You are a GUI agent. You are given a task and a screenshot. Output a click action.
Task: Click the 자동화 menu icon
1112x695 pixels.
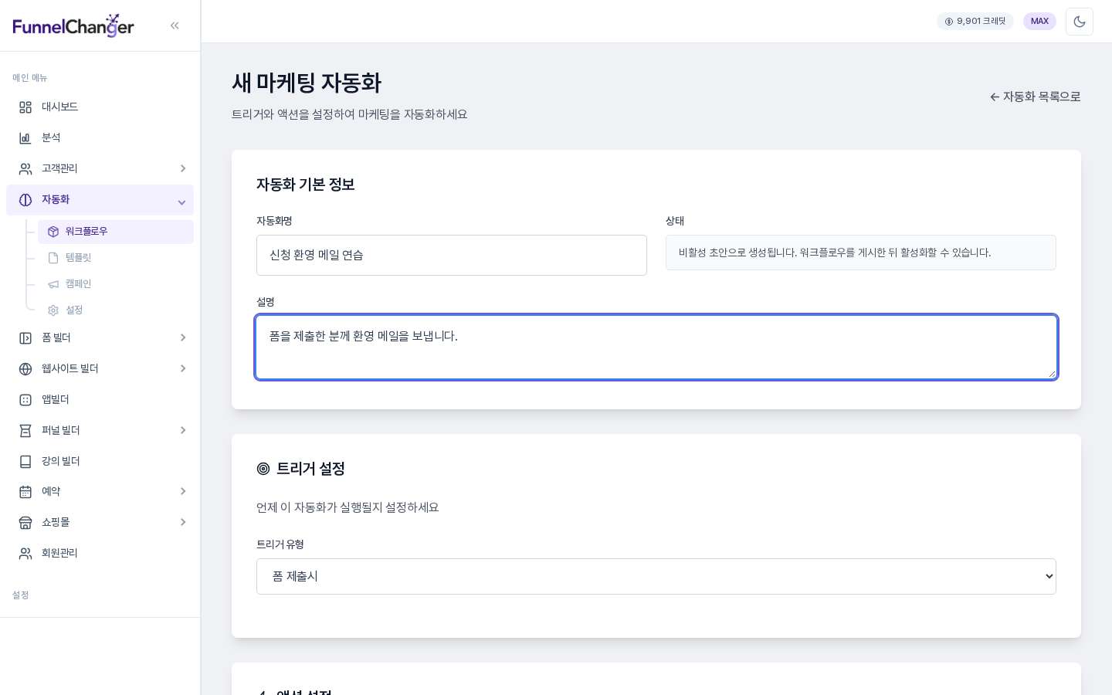coord(25,200)
